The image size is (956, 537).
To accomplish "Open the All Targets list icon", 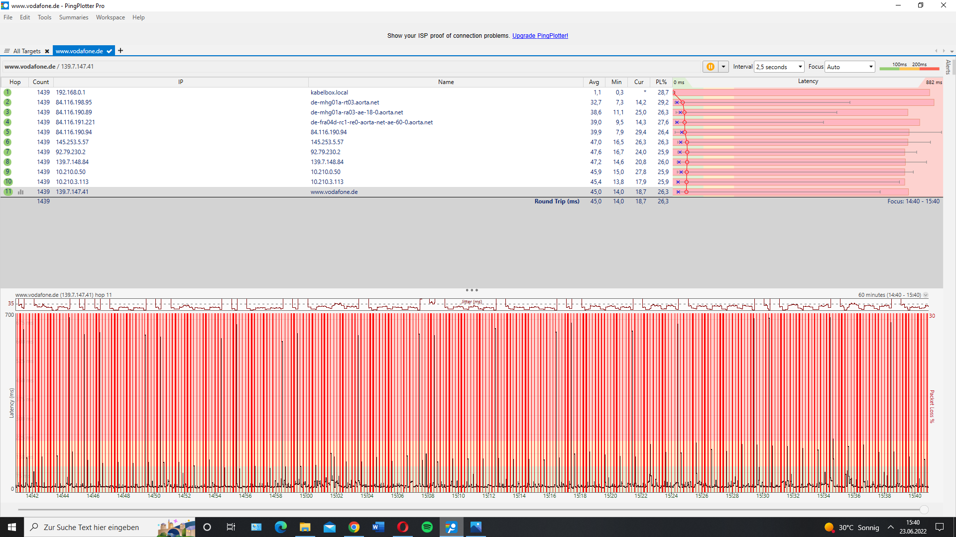I will click(x=7, y=51).
